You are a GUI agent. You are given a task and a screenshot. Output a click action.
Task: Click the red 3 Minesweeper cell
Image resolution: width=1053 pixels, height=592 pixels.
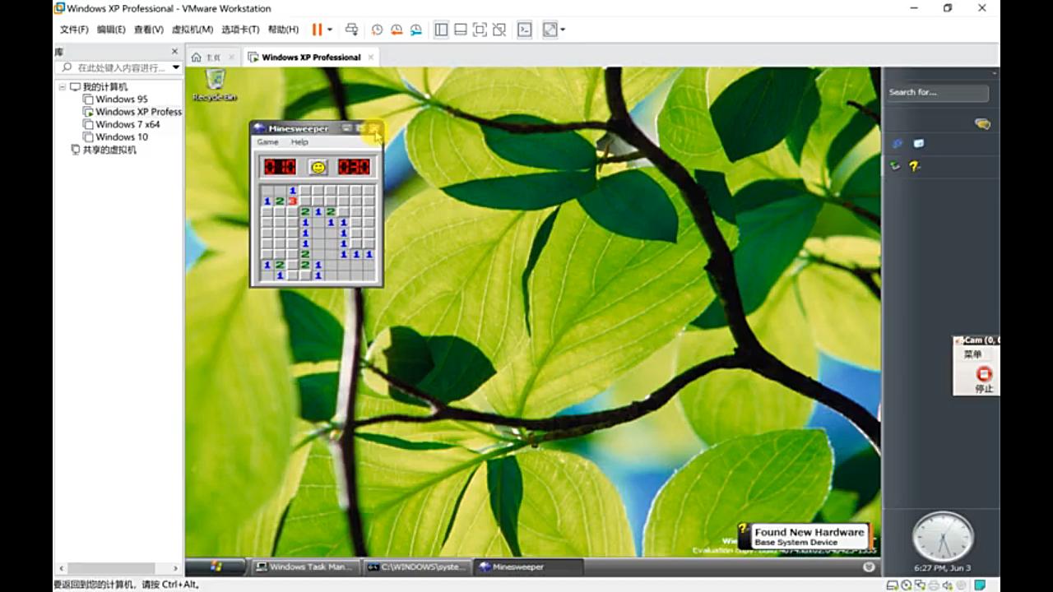click(x=293, y=201)
